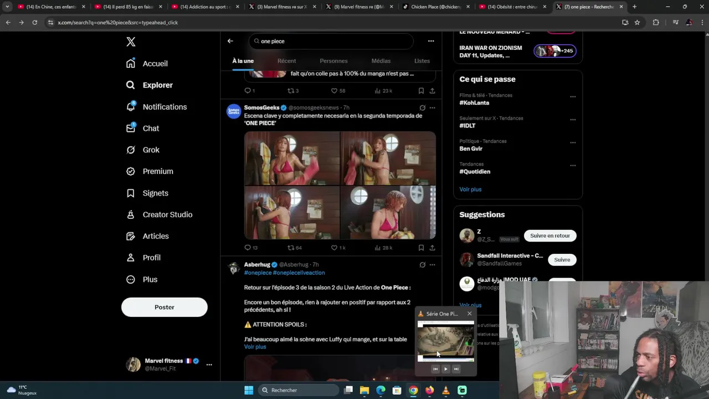709x399 pixels.
Task: Open Grok explain icon on Asberhug post
Action: [422, 265]
